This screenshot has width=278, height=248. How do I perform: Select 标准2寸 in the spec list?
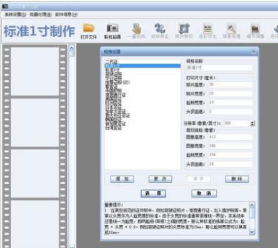point(112,70)
